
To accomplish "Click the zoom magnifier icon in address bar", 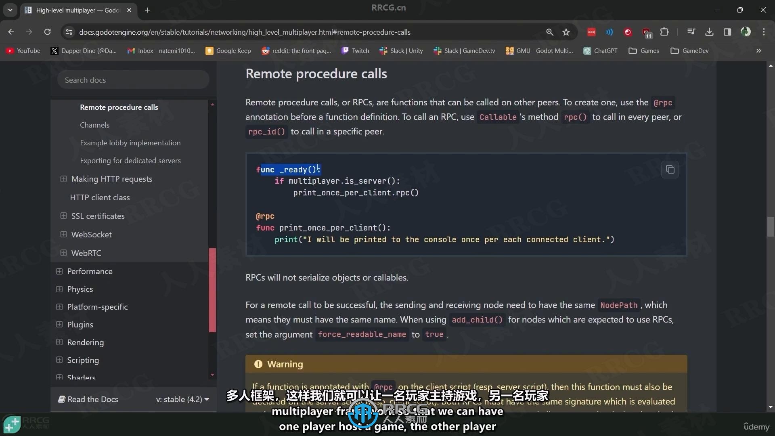I will pos(549,32).
